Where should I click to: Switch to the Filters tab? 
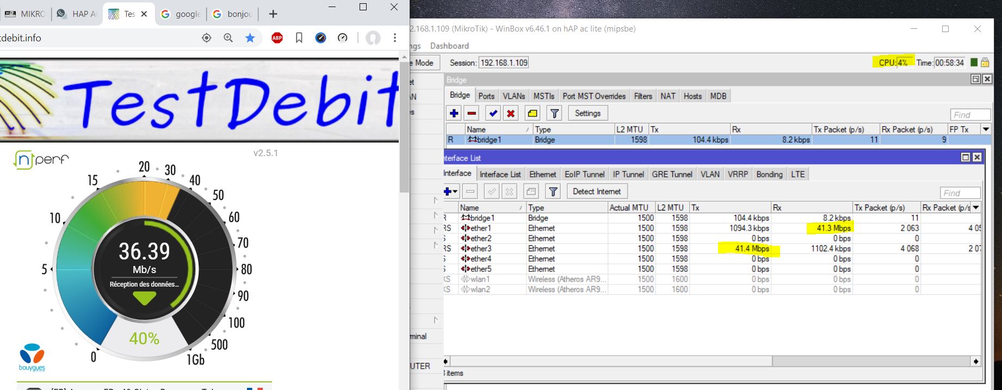pos(643,96)
